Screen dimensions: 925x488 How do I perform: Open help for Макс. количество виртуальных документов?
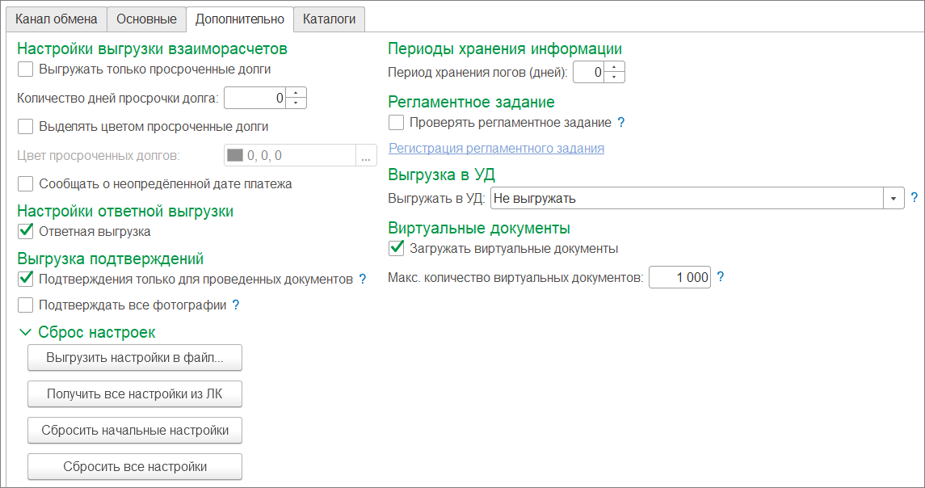(x=720, y=277)
